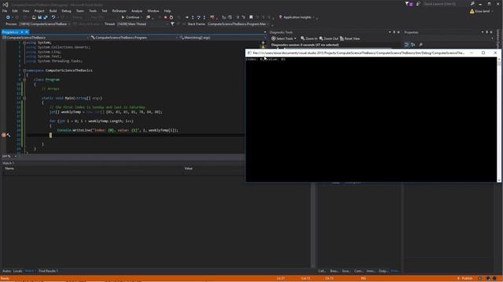Click the Publish button in status bar
Screen dimensions: 503x282
465,279
